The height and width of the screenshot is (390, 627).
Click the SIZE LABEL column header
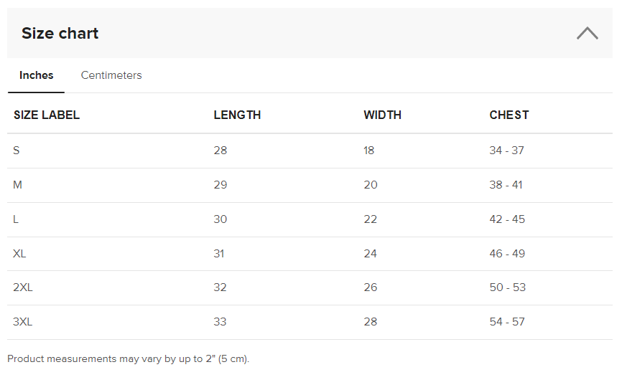tap(47, 115)
